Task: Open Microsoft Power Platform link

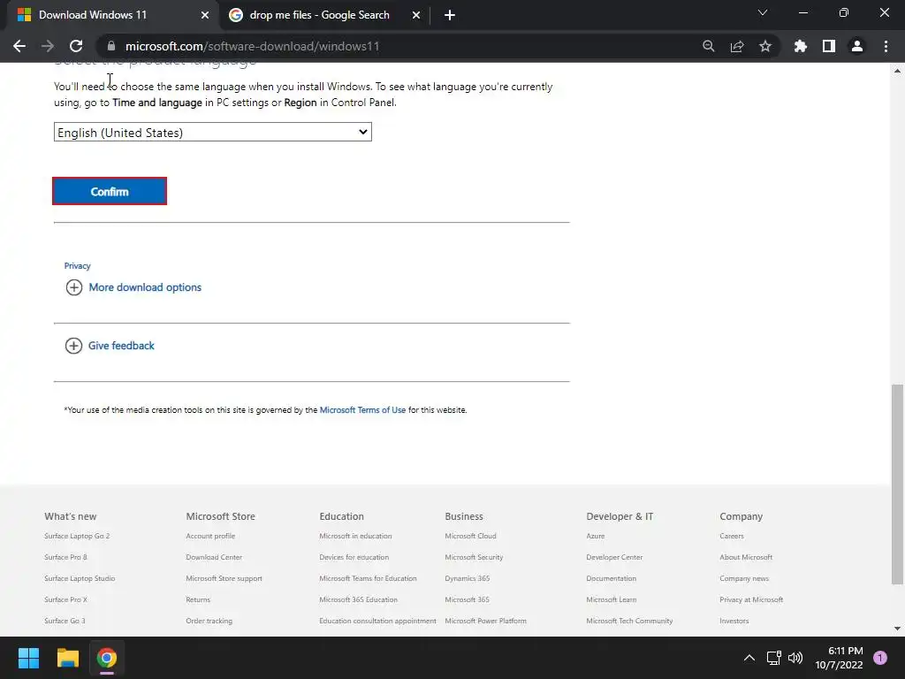Action: (485, 622)
